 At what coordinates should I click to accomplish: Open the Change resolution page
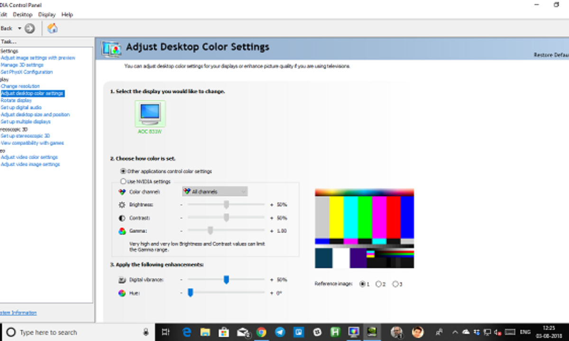(20, 86)
